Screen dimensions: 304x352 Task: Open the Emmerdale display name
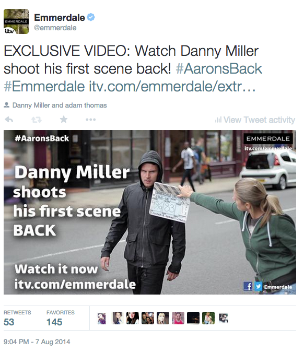[60, 18]
